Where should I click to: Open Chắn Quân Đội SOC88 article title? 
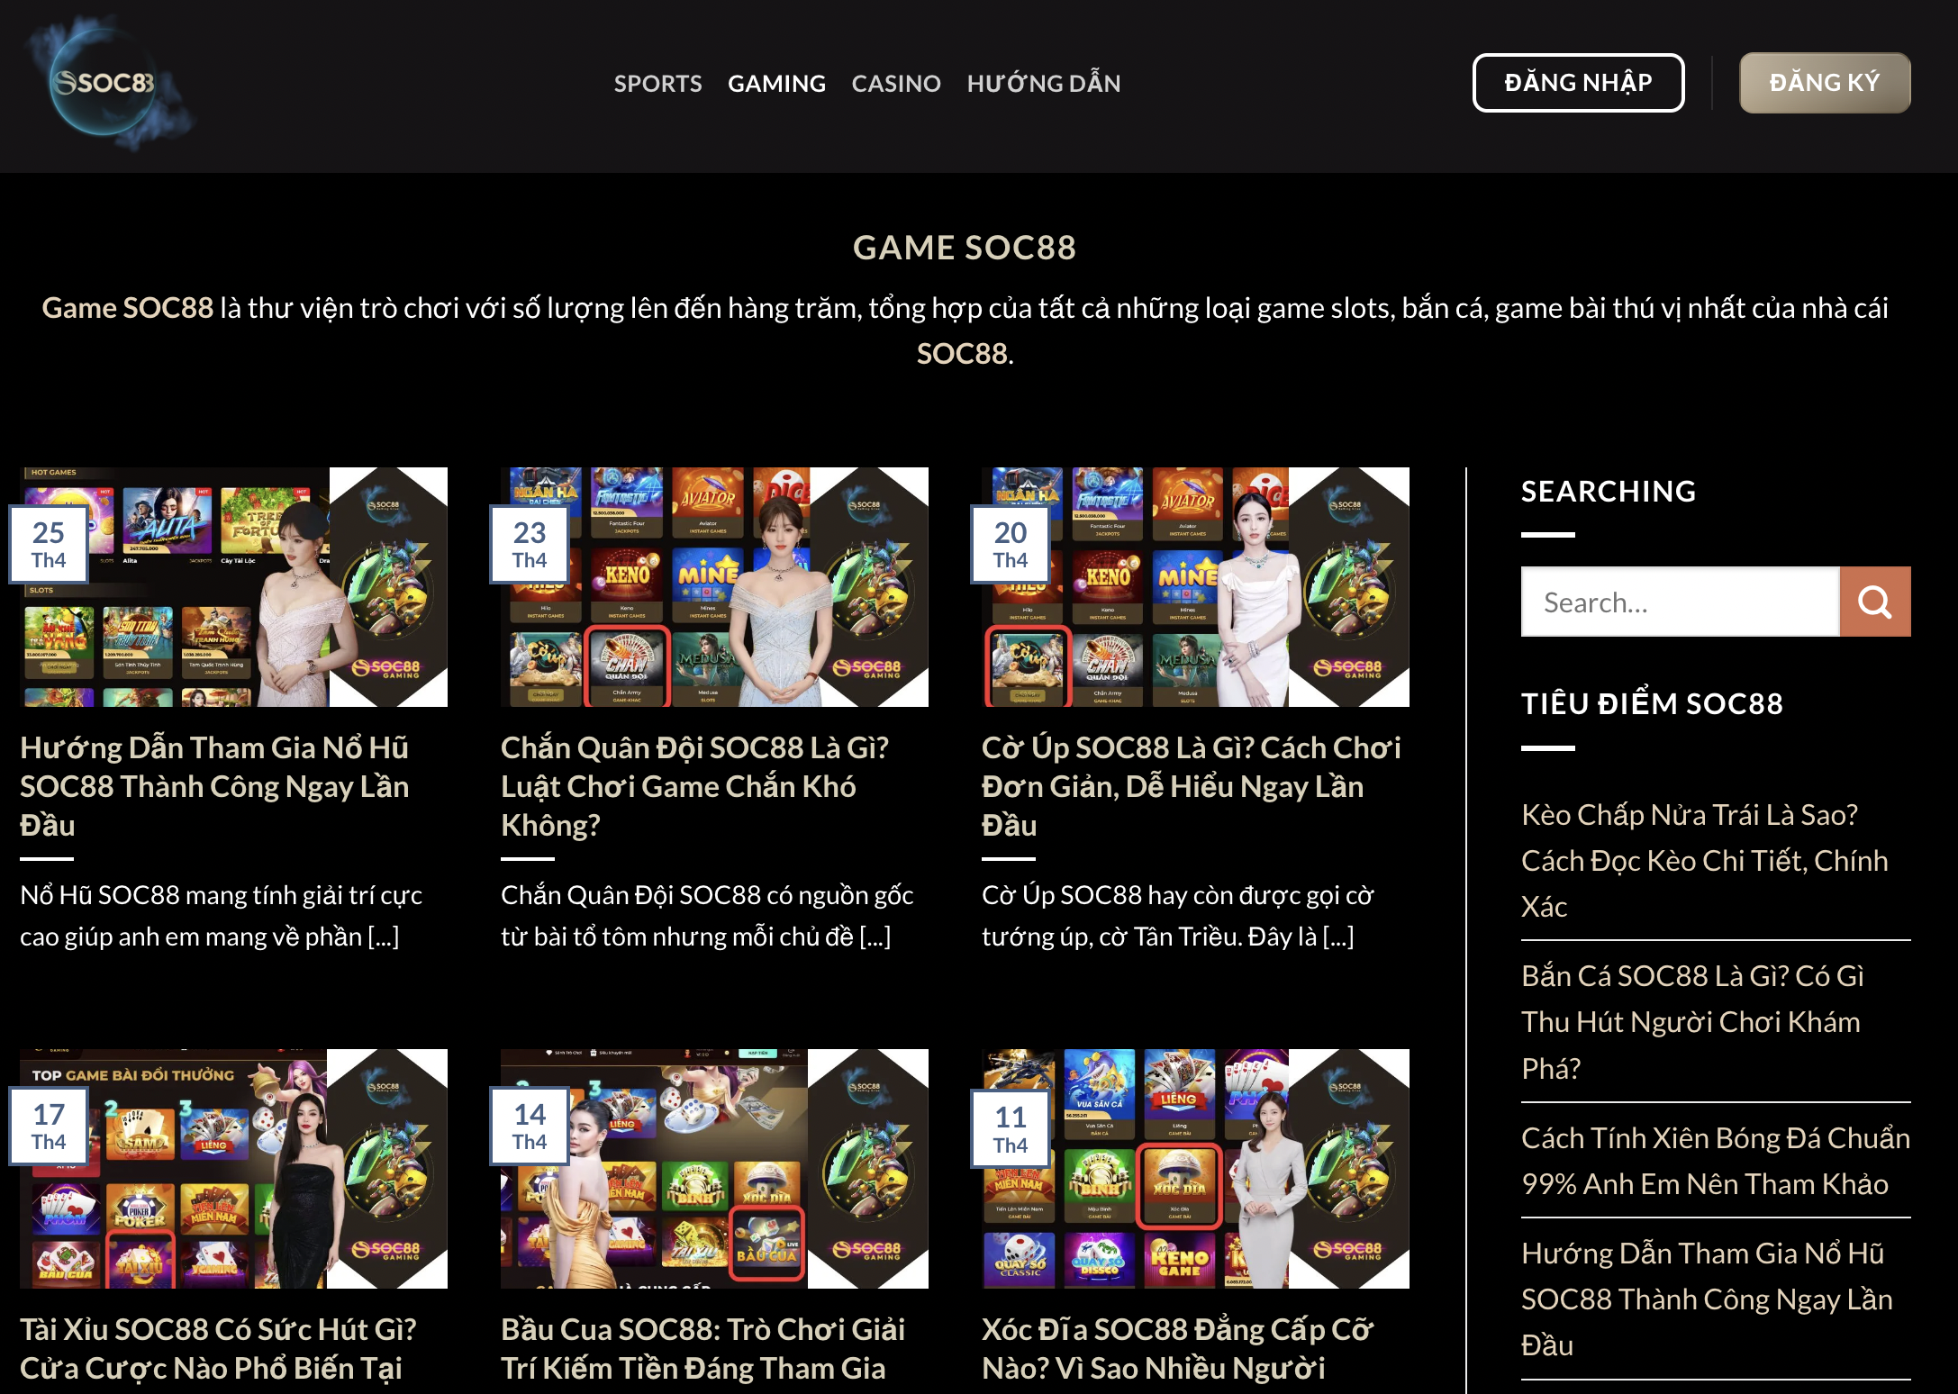(694, 786)
